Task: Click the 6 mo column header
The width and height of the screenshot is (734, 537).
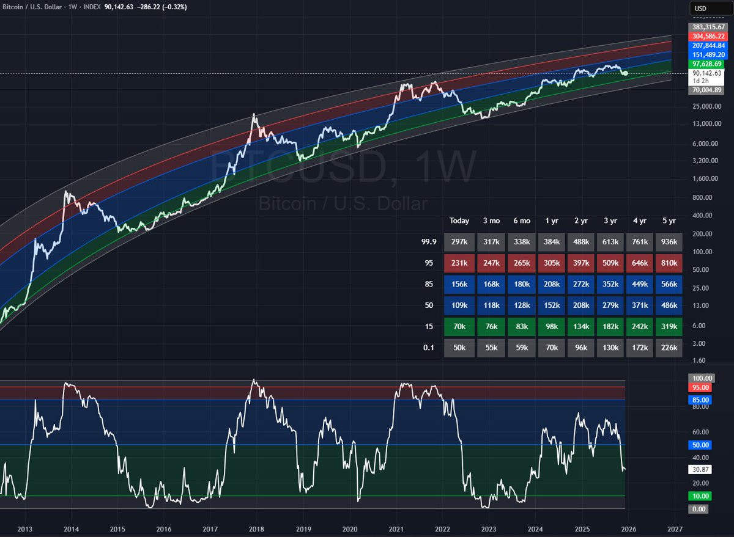Action: pos(522,221)
